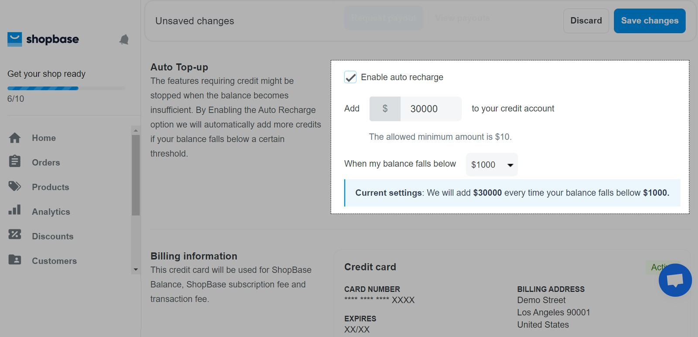Open the live chat bubble
This screenshot has width=698, height=337.
(x=675, y=280)
